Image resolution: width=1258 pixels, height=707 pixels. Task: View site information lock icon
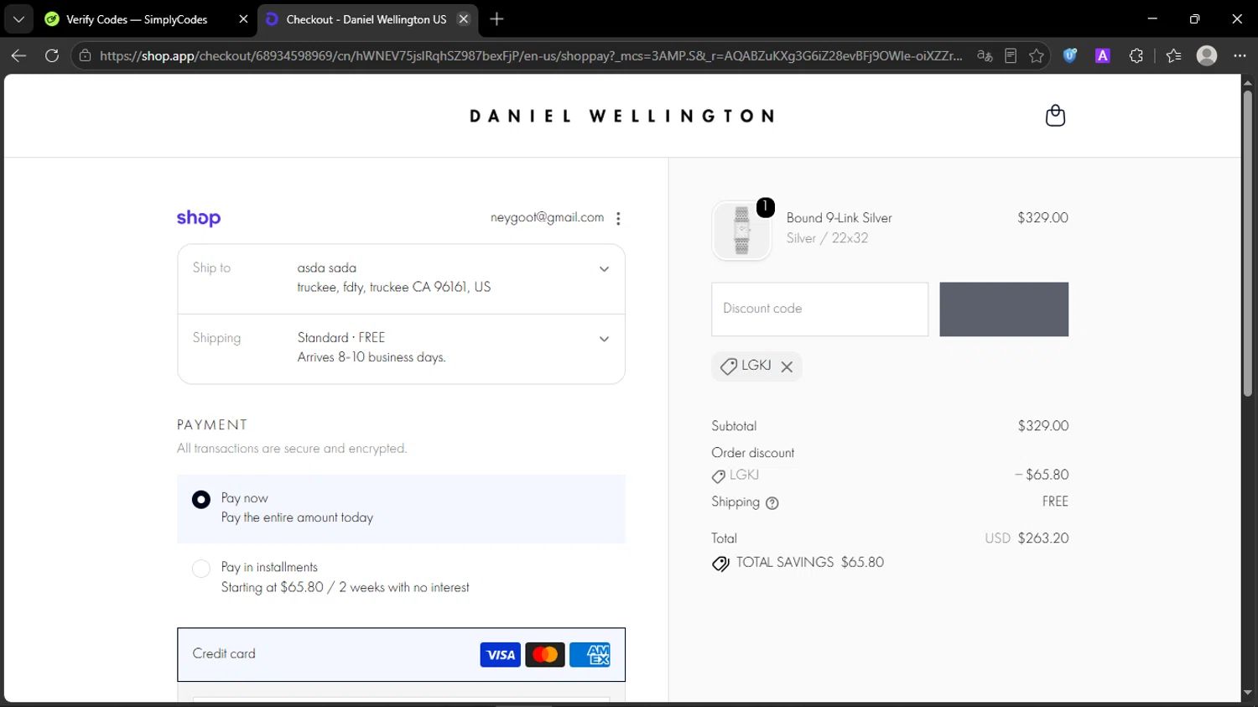pos(84,55)
